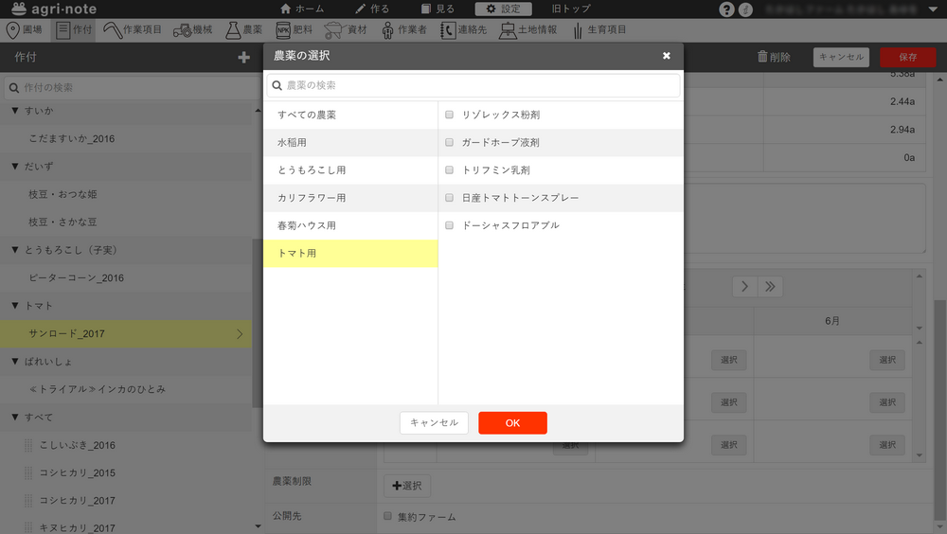Check ガードホープ液剤 checkbox
The image size is (947, 534).
[x=449, y=143]
